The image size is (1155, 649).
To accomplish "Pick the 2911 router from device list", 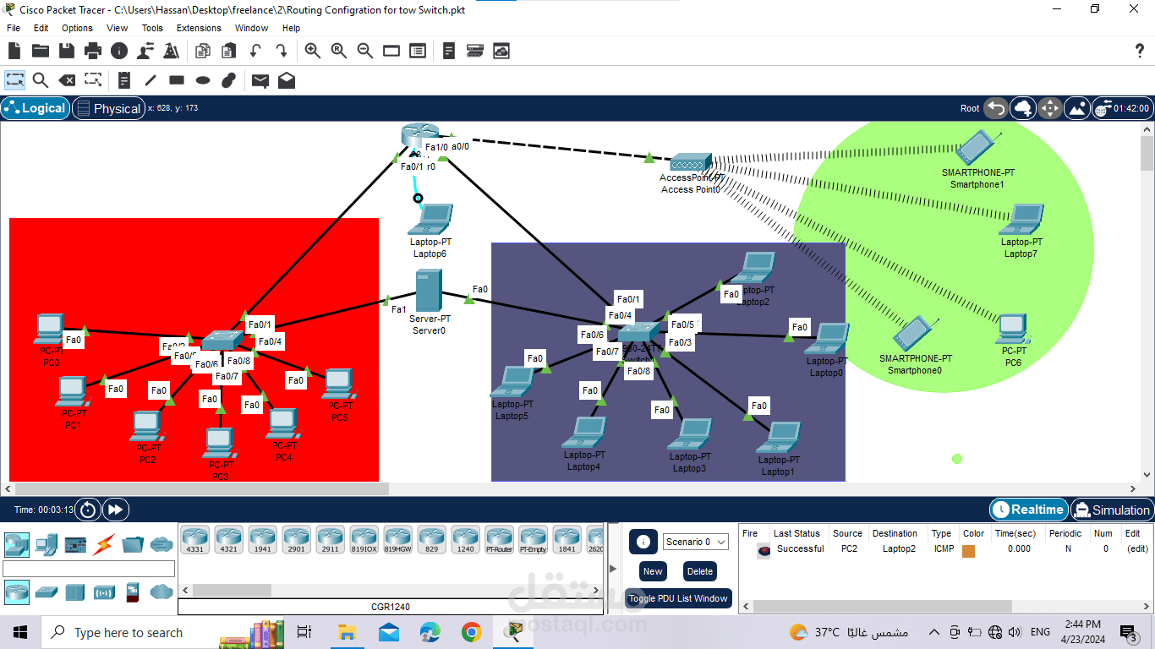I will coord(330,539).
